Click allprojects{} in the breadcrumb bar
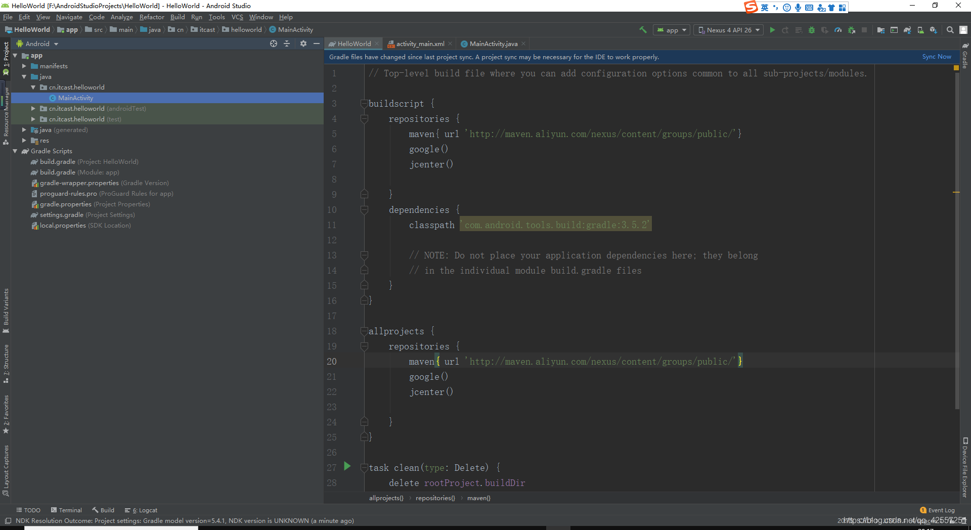 point(386,498)
